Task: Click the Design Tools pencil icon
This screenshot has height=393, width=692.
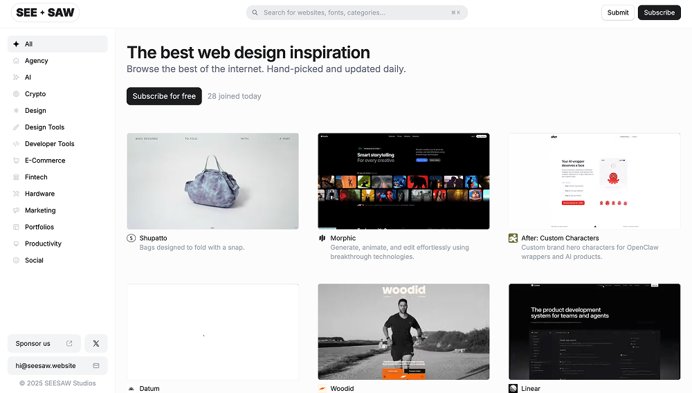Action: coord(17,127)
